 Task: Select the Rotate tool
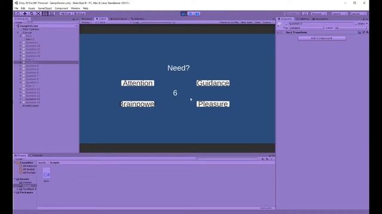click(32, 14)
